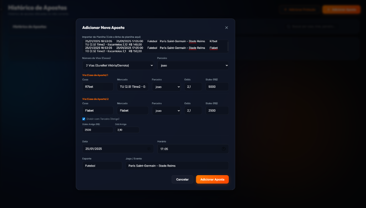Toggle Dividir com Terceiro (Amigo) checkbox
The width and height of the screenshot is (366, 208).
[84, 119]
